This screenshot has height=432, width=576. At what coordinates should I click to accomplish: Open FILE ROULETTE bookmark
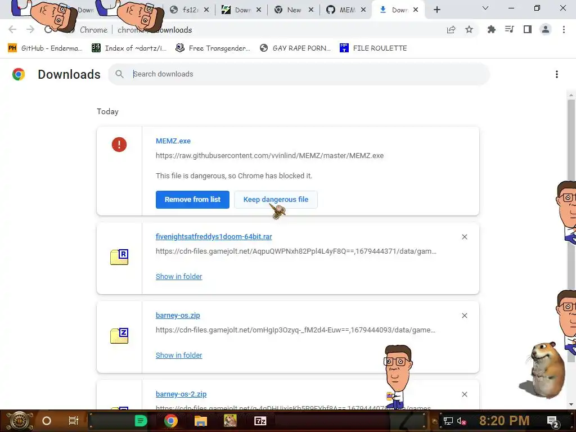coord(373,48)
